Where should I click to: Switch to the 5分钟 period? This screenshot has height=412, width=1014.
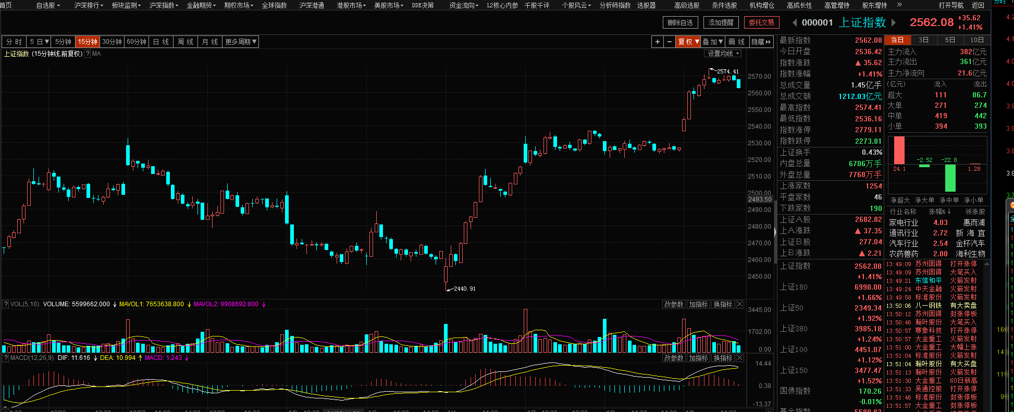coord(63,42)
